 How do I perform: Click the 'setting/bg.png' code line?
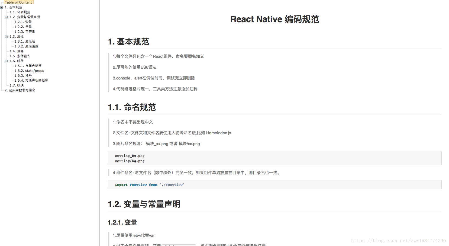click(130, 161)
